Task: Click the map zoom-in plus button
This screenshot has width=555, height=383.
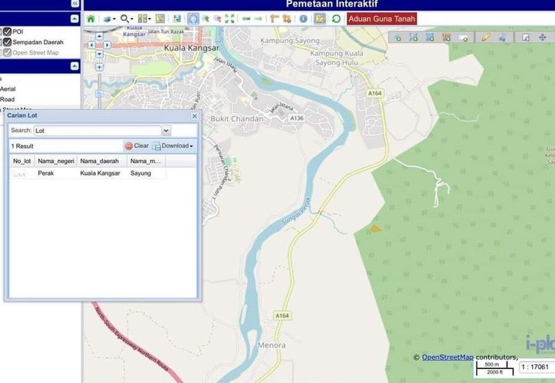Action: 99,67
